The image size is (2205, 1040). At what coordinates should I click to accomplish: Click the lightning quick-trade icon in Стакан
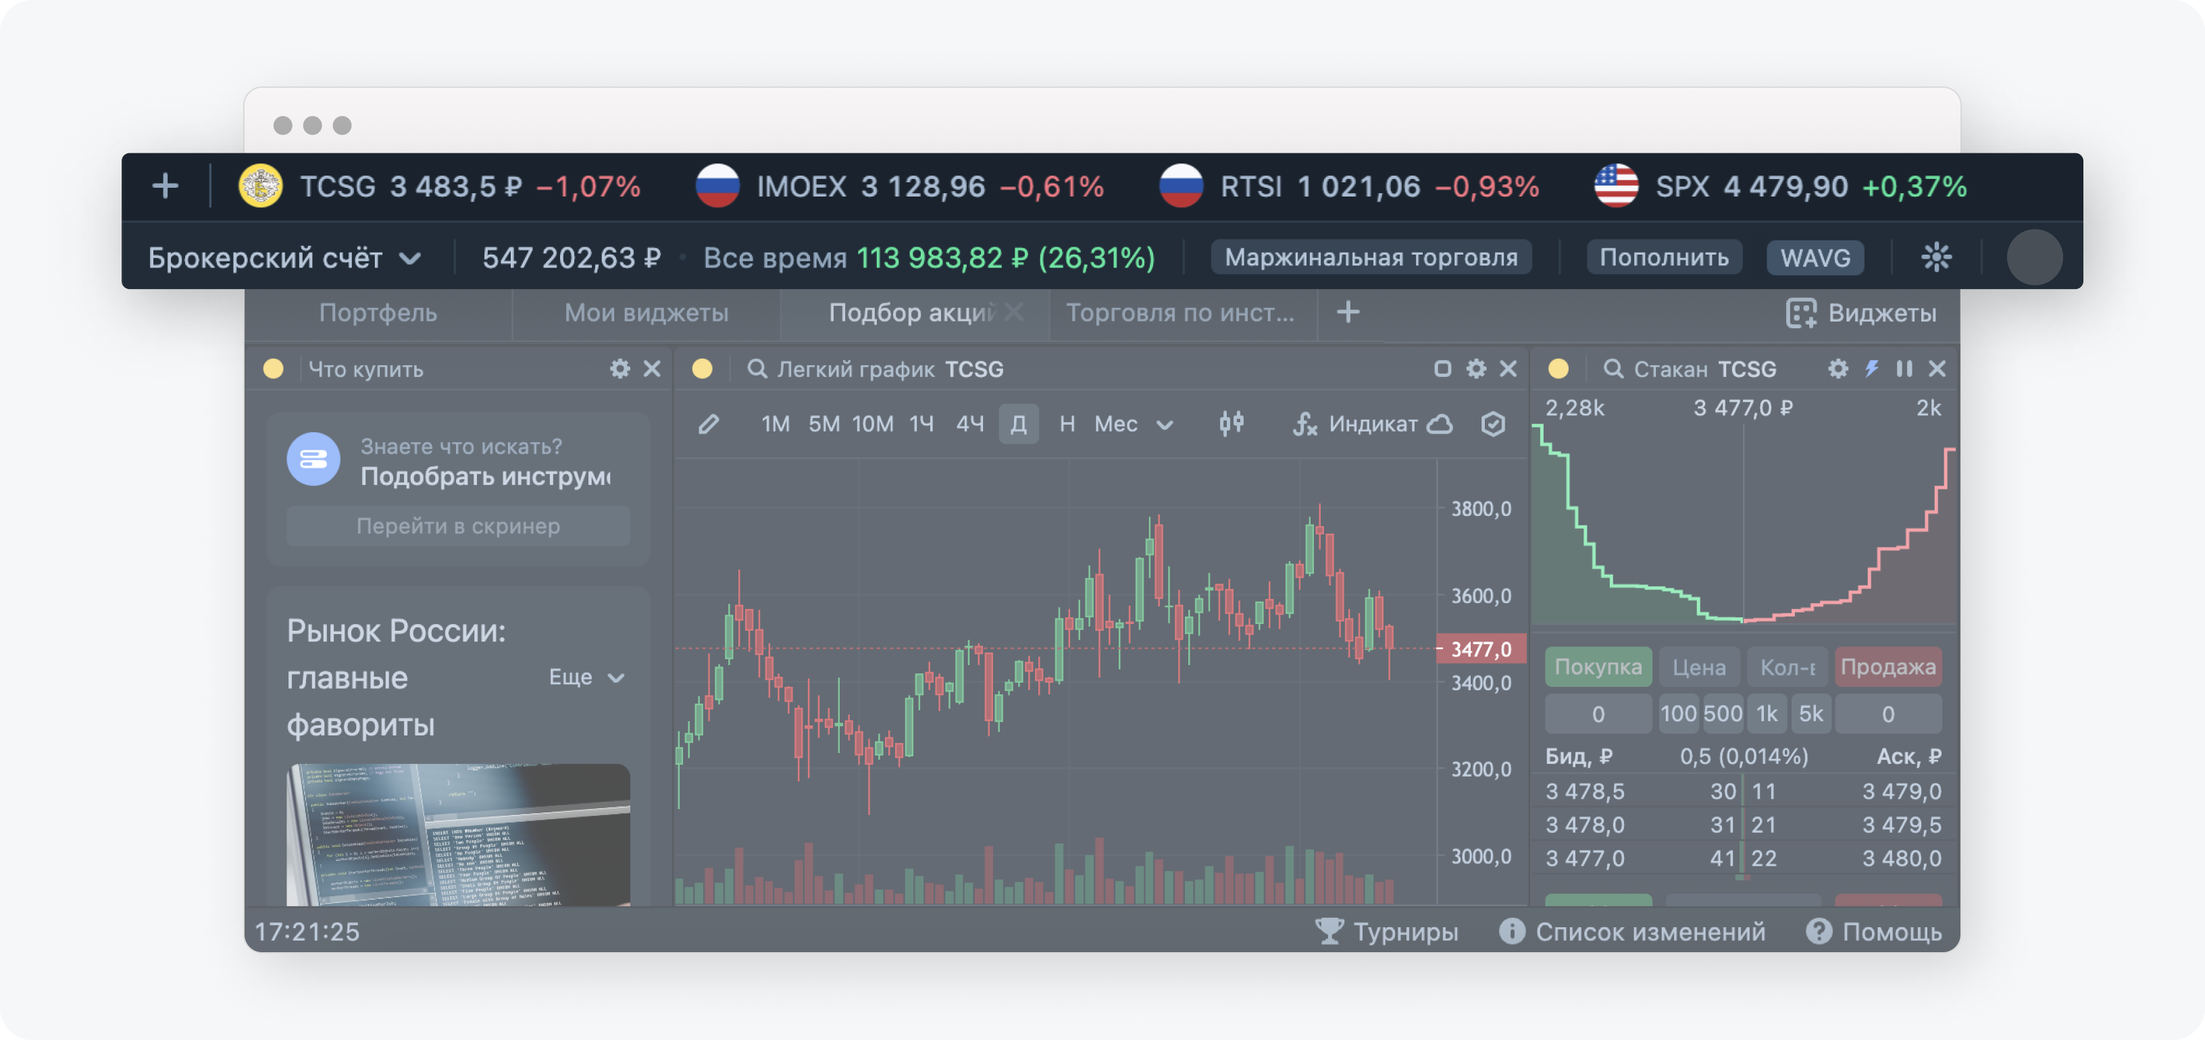[1872, 369]
